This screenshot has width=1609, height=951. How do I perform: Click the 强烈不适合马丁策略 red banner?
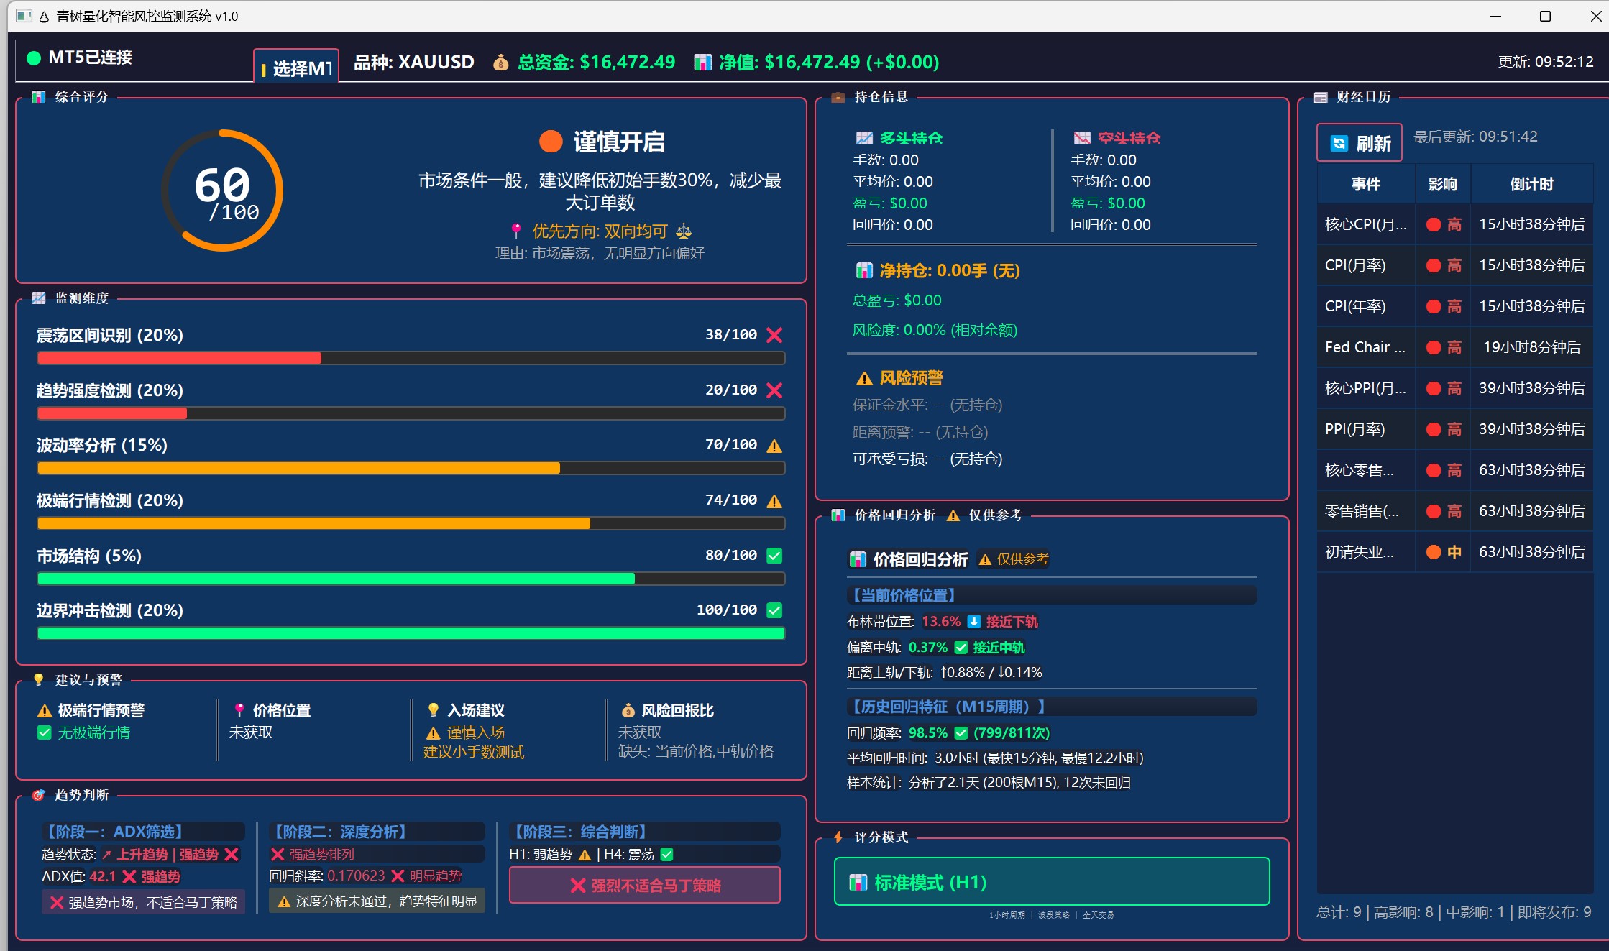(x=645, y=885)
